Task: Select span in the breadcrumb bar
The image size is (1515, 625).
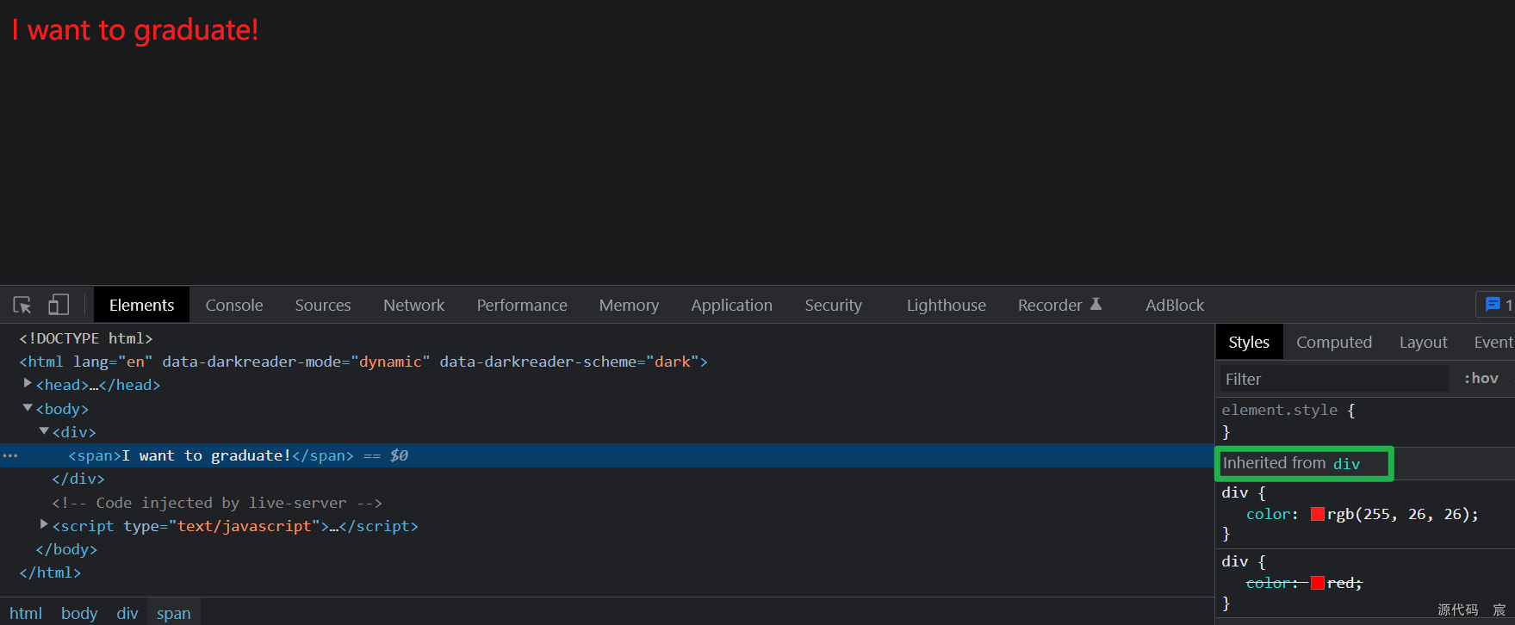Action: click(x=174, y=613)
